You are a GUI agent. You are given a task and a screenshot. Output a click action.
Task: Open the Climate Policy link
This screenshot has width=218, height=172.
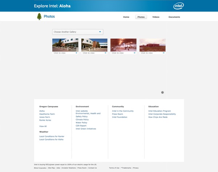(x=82, y=120)
